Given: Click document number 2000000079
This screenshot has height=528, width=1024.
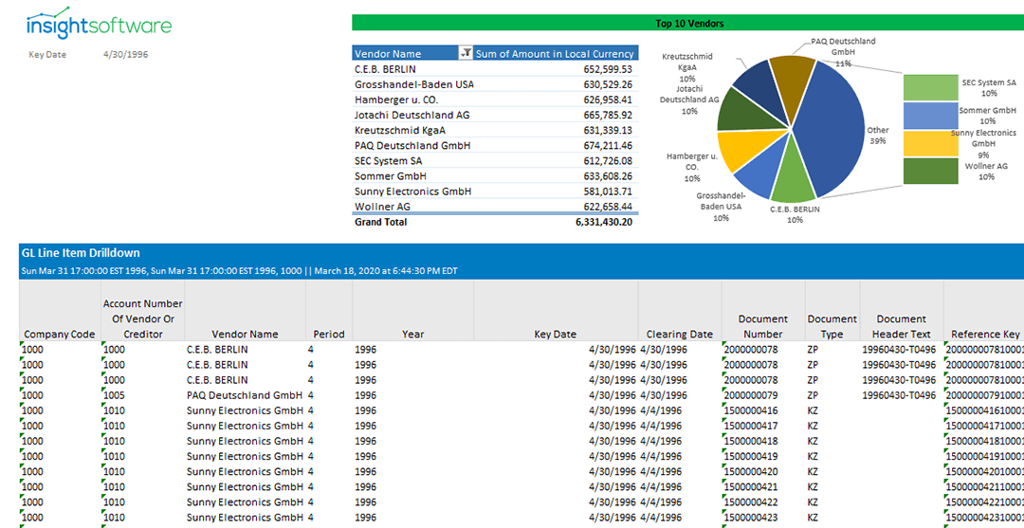Looking at the screenshot, I should point(750,395).
